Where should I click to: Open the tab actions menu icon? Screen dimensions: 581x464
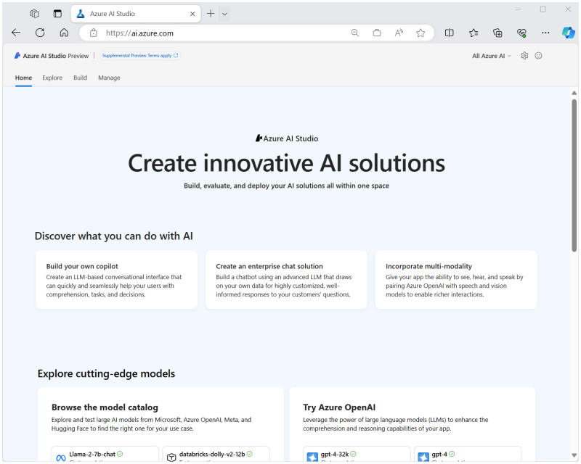(57, 14)
